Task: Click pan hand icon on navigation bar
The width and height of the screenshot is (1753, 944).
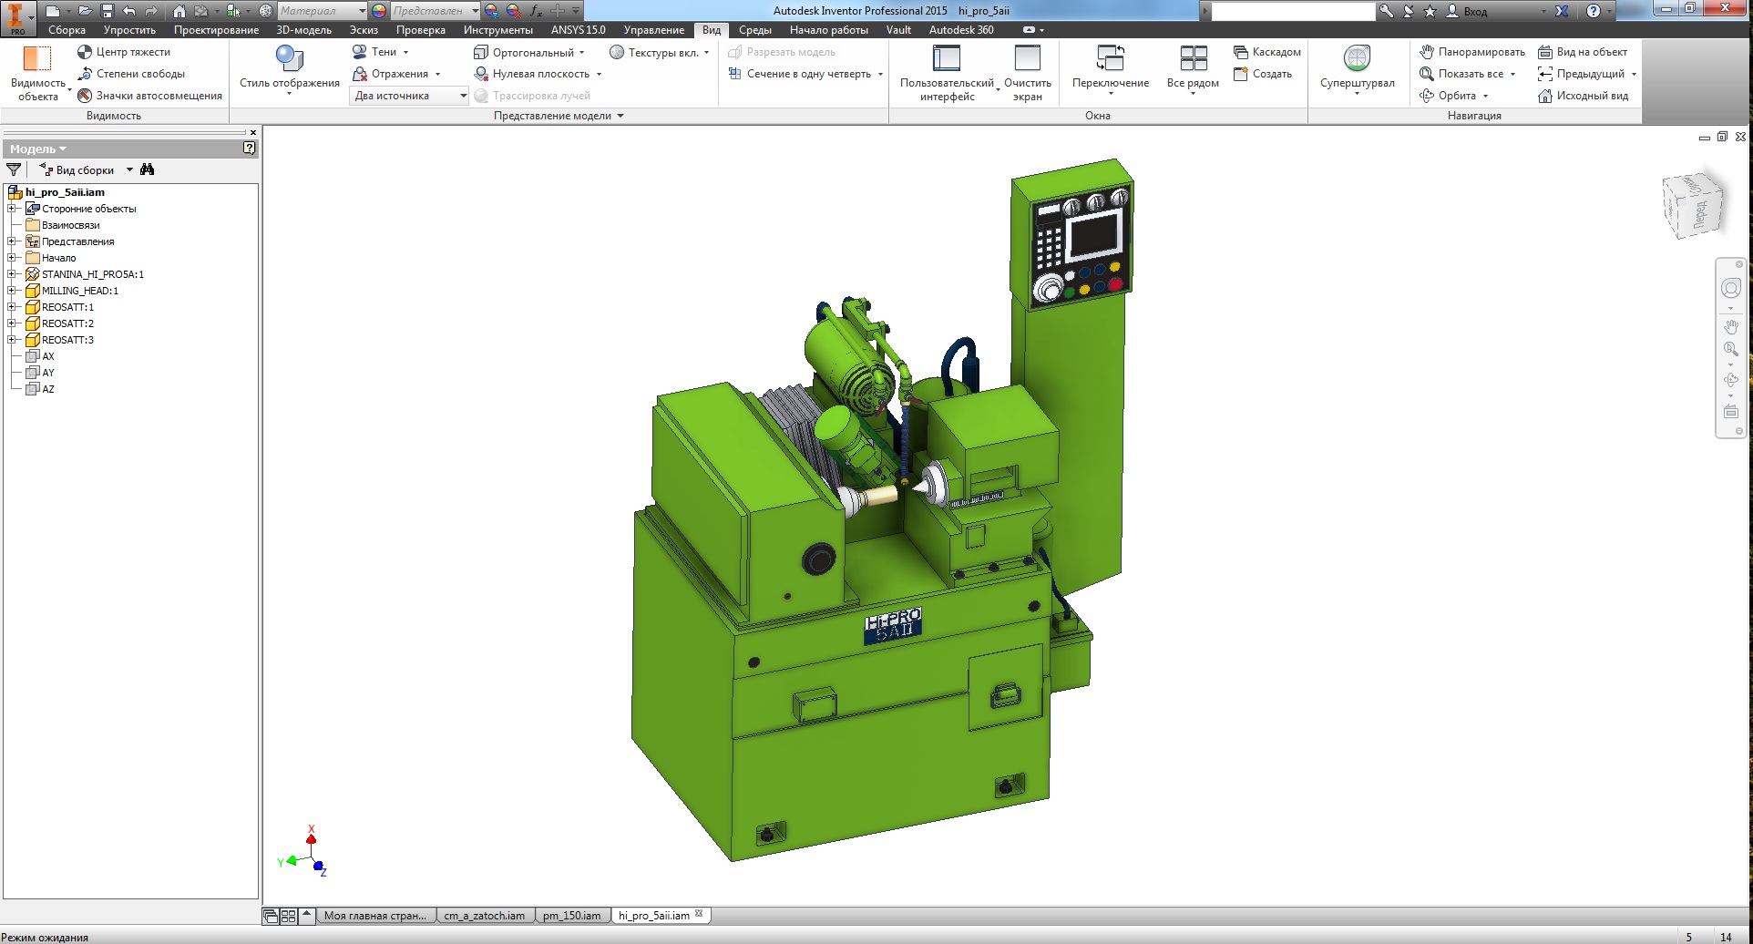Action: coord(1731,326)
